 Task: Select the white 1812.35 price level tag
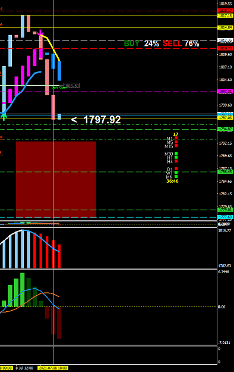[225, 40]
